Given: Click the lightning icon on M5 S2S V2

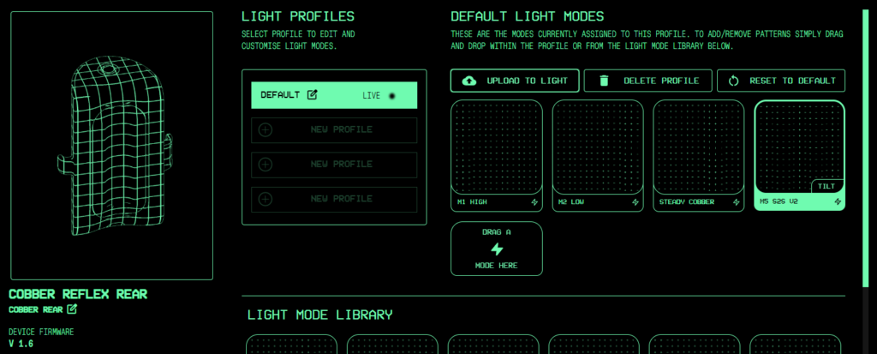Looking at the screenshot, I should [x=837, y=202].
